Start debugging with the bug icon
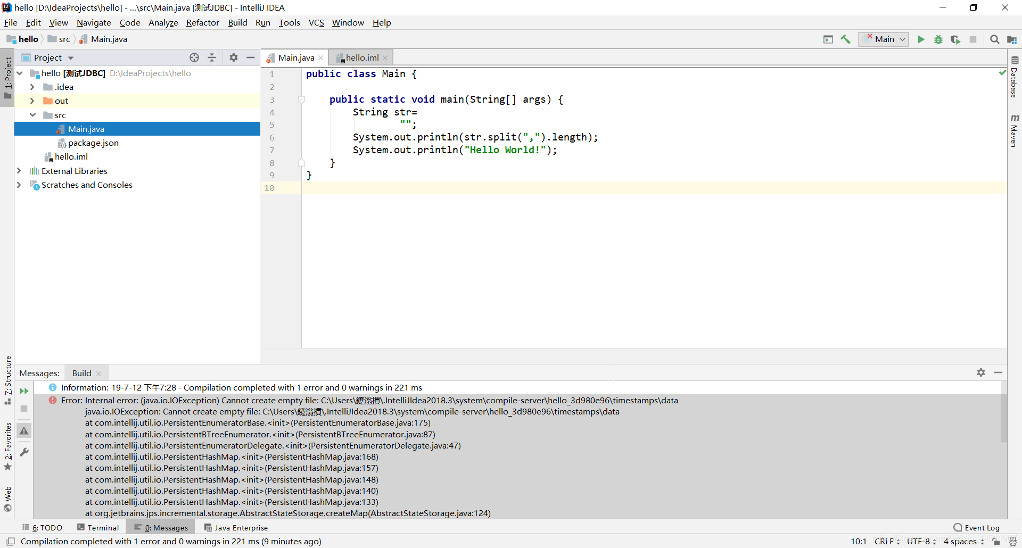The width and height of the screenshot is (1022, 548). (938, 39)
